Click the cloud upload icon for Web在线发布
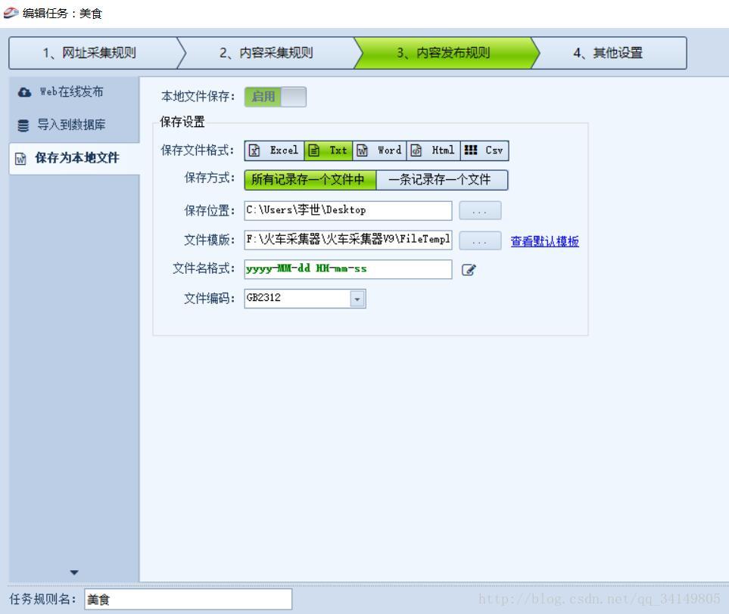This screenshot has width=729, height=614. coord(25,92)
